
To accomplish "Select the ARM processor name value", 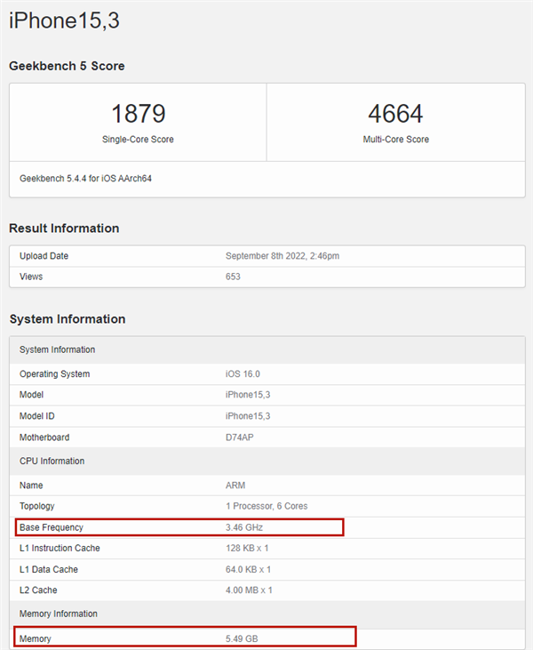I will [235, 485].
